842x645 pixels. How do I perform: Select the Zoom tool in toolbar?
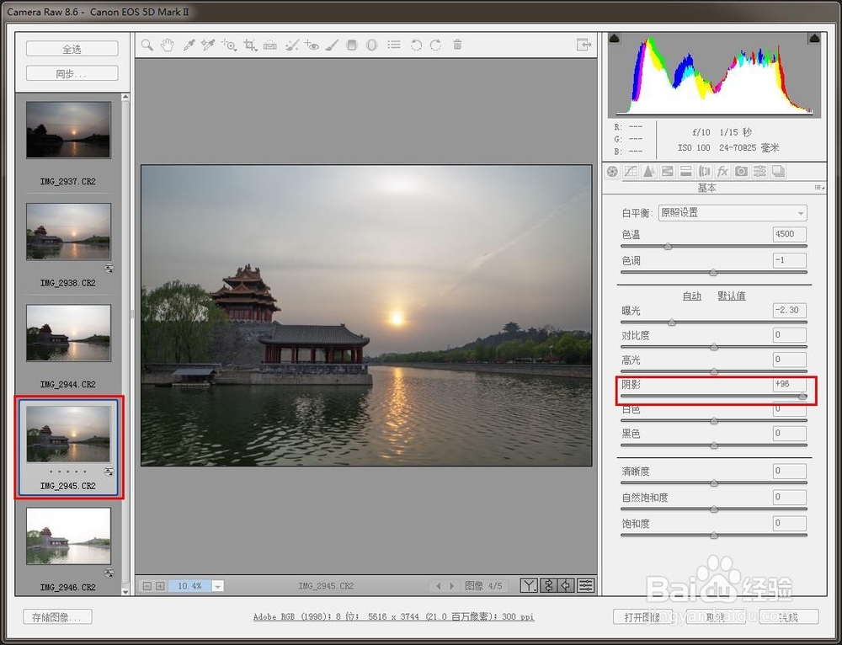147,45
